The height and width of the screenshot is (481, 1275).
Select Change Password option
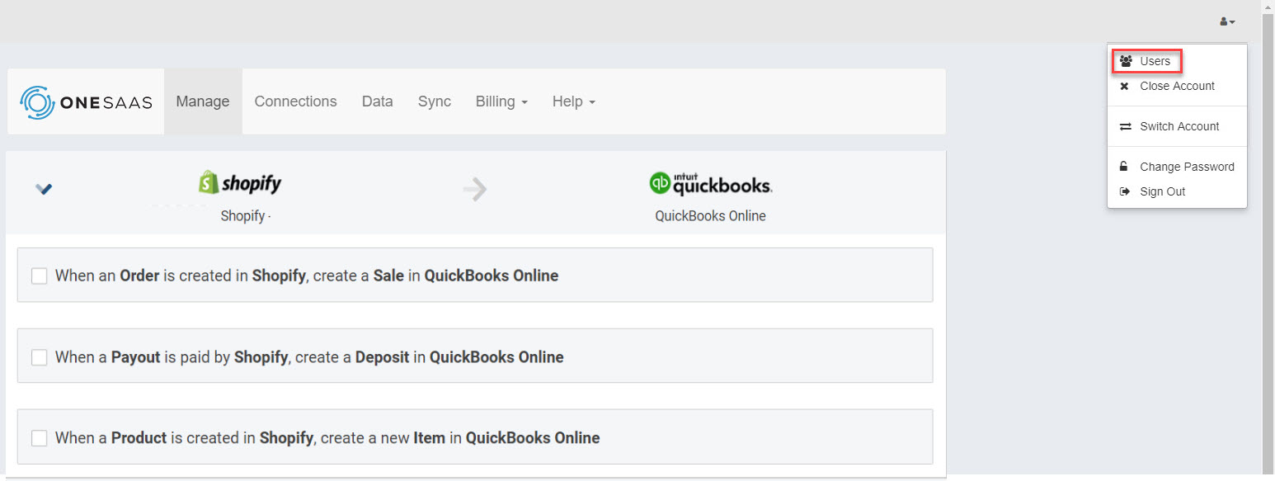[1177, 167]
